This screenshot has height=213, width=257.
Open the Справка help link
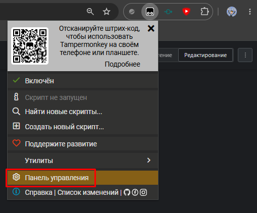click(x=38, y=192)
